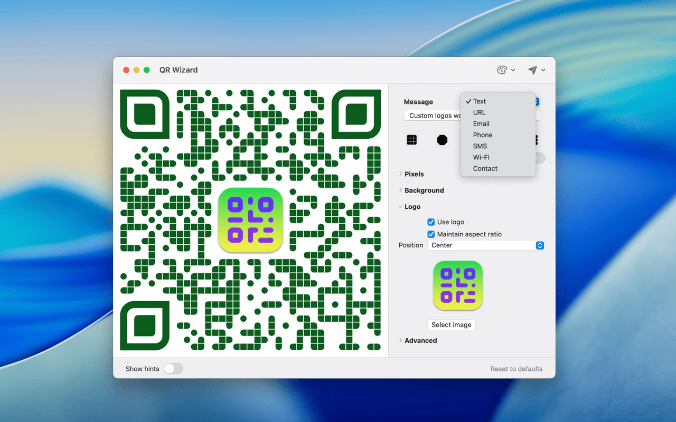The width and height of the screenshot is (676, 422).
Task: Expand the Pixels section
Action: [x=400, y=174]
